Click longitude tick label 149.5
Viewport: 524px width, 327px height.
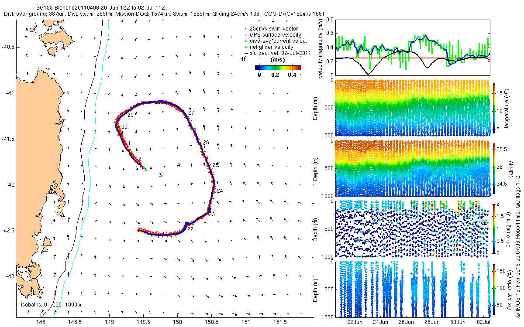(143, 322)
